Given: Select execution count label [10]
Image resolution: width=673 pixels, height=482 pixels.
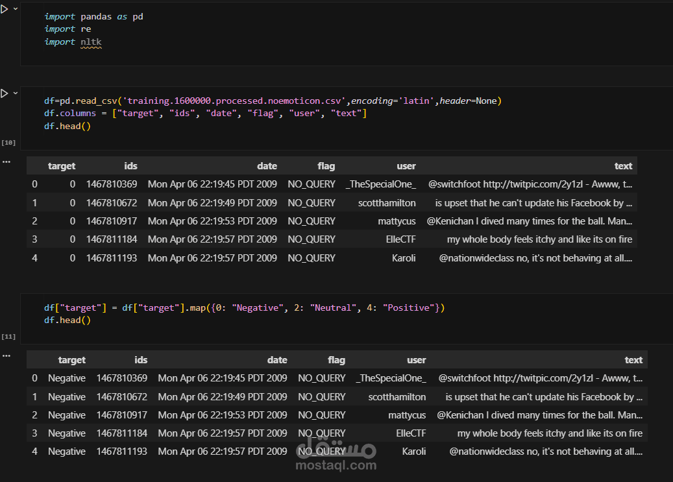Looking at the screenshot, I should point(8,142).
